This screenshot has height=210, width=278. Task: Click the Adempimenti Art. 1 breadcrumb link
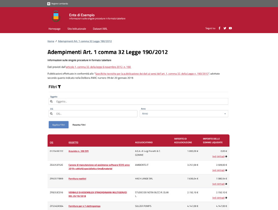coord(85,41)
